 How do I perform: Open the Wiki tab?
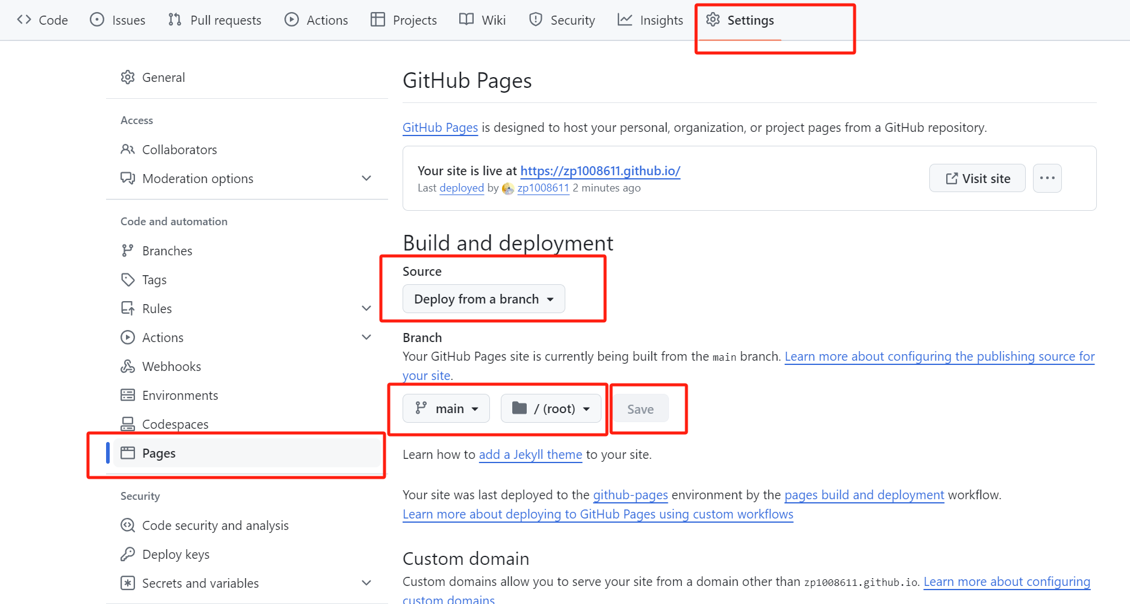[482, 20]
